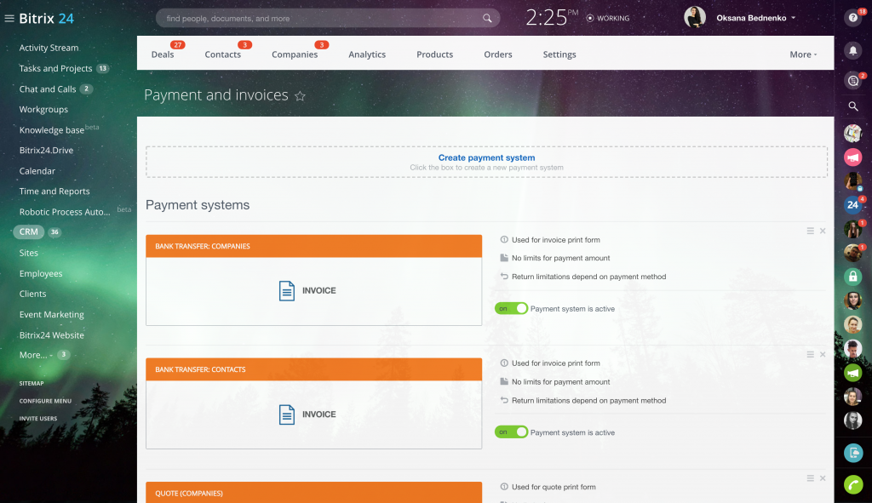
Task: Click the Create payment system link
Action: [486, 157]
